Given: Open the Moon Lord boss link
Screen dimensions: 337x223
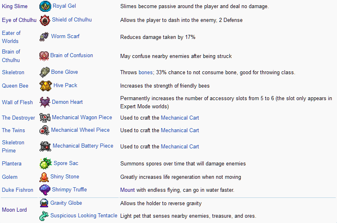Looking at the screenshot, I should coord(14,210).
